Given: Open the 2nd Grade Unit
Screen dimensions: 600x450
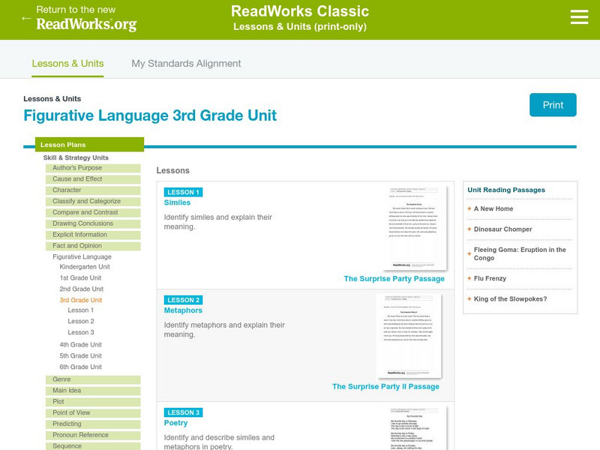Looking at the screenshot, I should click(82, 289).
